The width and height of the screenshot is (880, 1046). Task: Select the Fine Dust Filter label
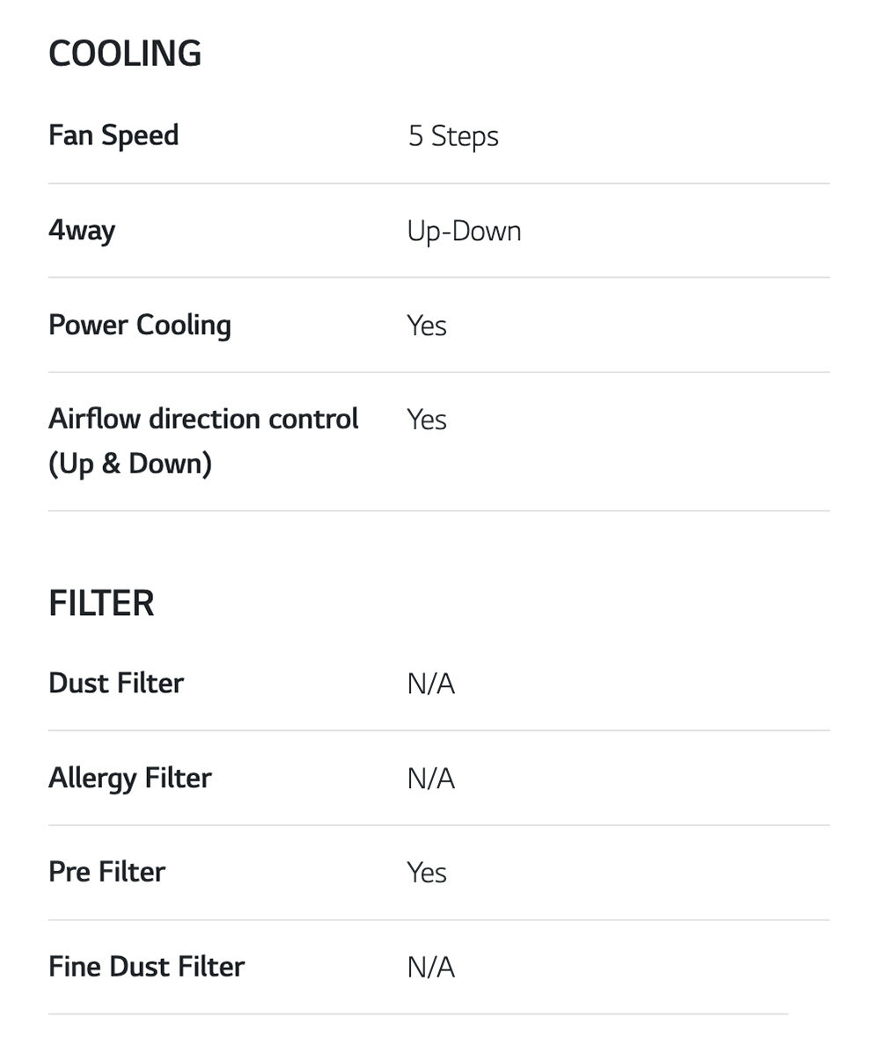coord(146,966)
